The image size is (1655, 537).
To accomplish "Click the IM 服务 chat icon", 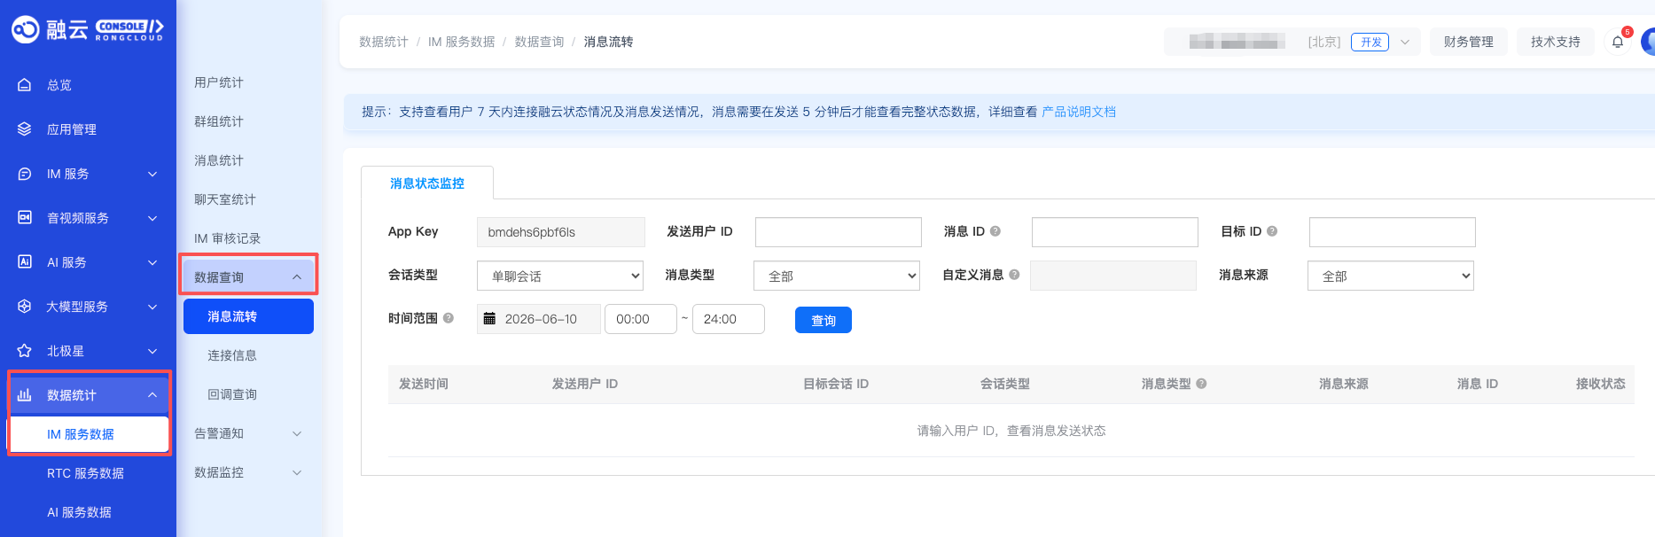I will (25, 174).
